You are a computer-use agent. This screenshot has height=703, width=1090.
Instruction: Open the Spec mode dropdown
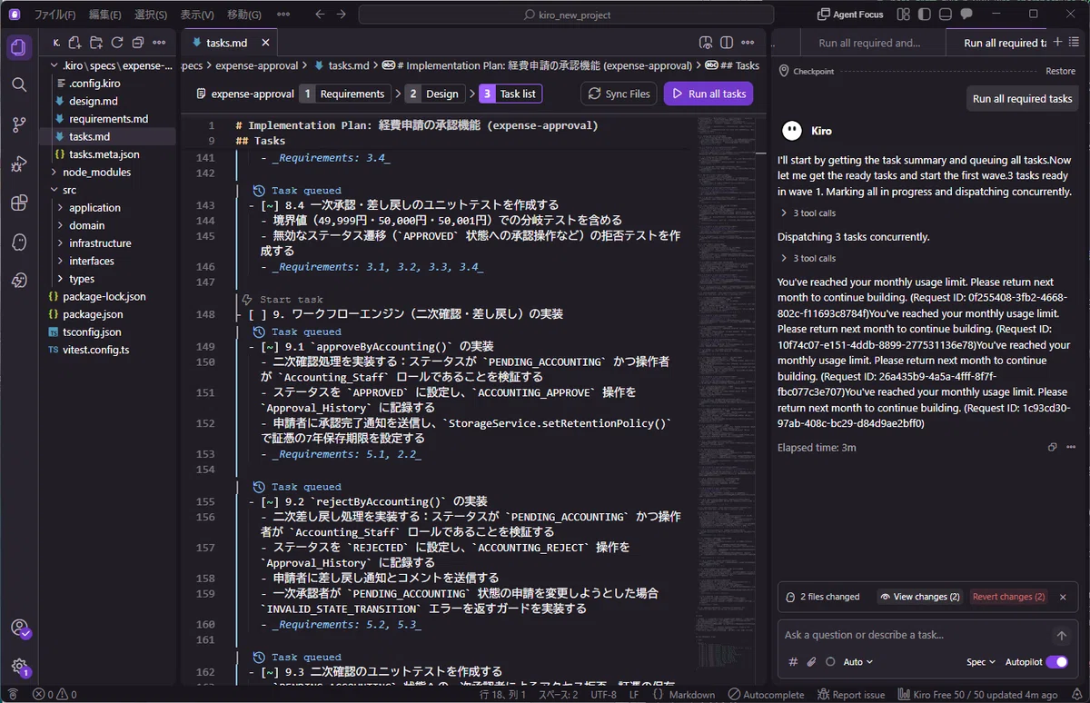pyautogui.click(x=981, y=662)
